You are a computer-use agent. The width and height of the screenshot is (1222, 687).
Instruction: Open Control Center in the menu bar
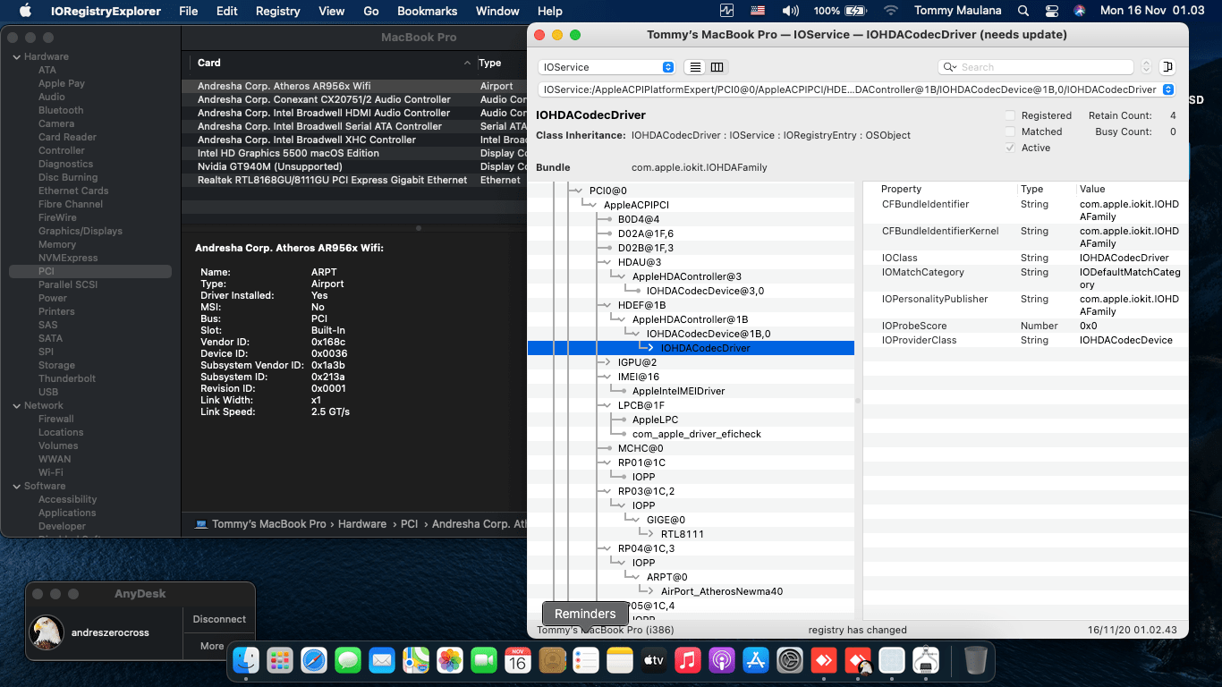point(1052,11)
